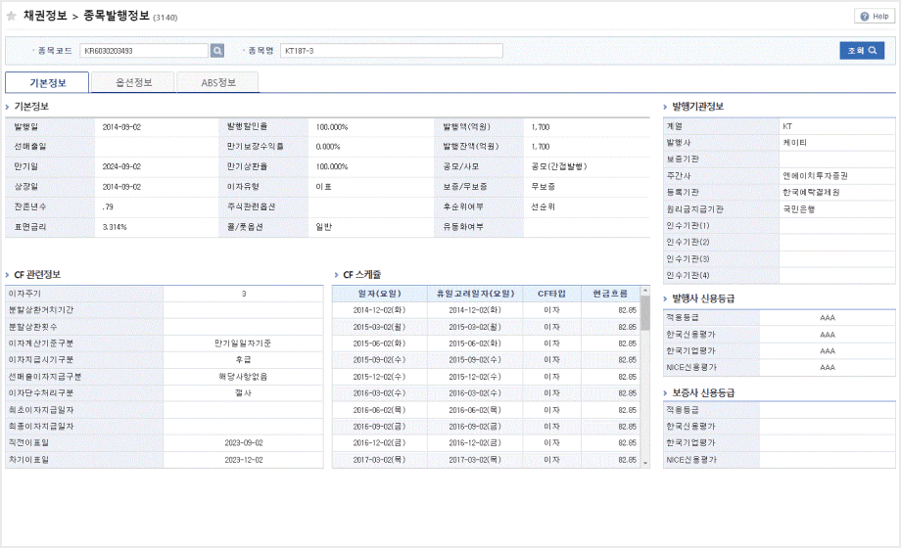This screenshot has height=548, width=901.
Task: Click the 이자단수처리구분 value 절사
Action: [x=243, y=393]
